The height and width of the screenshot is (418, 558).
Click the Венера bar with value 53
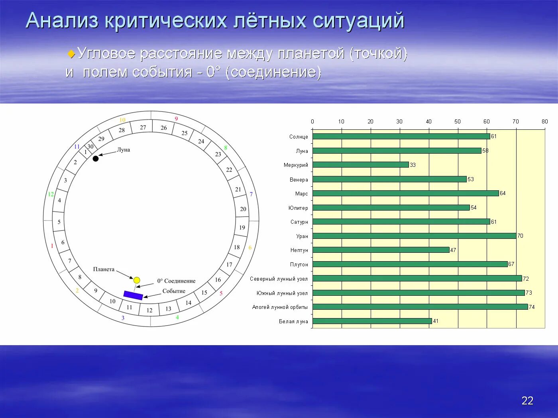[390, 179]
